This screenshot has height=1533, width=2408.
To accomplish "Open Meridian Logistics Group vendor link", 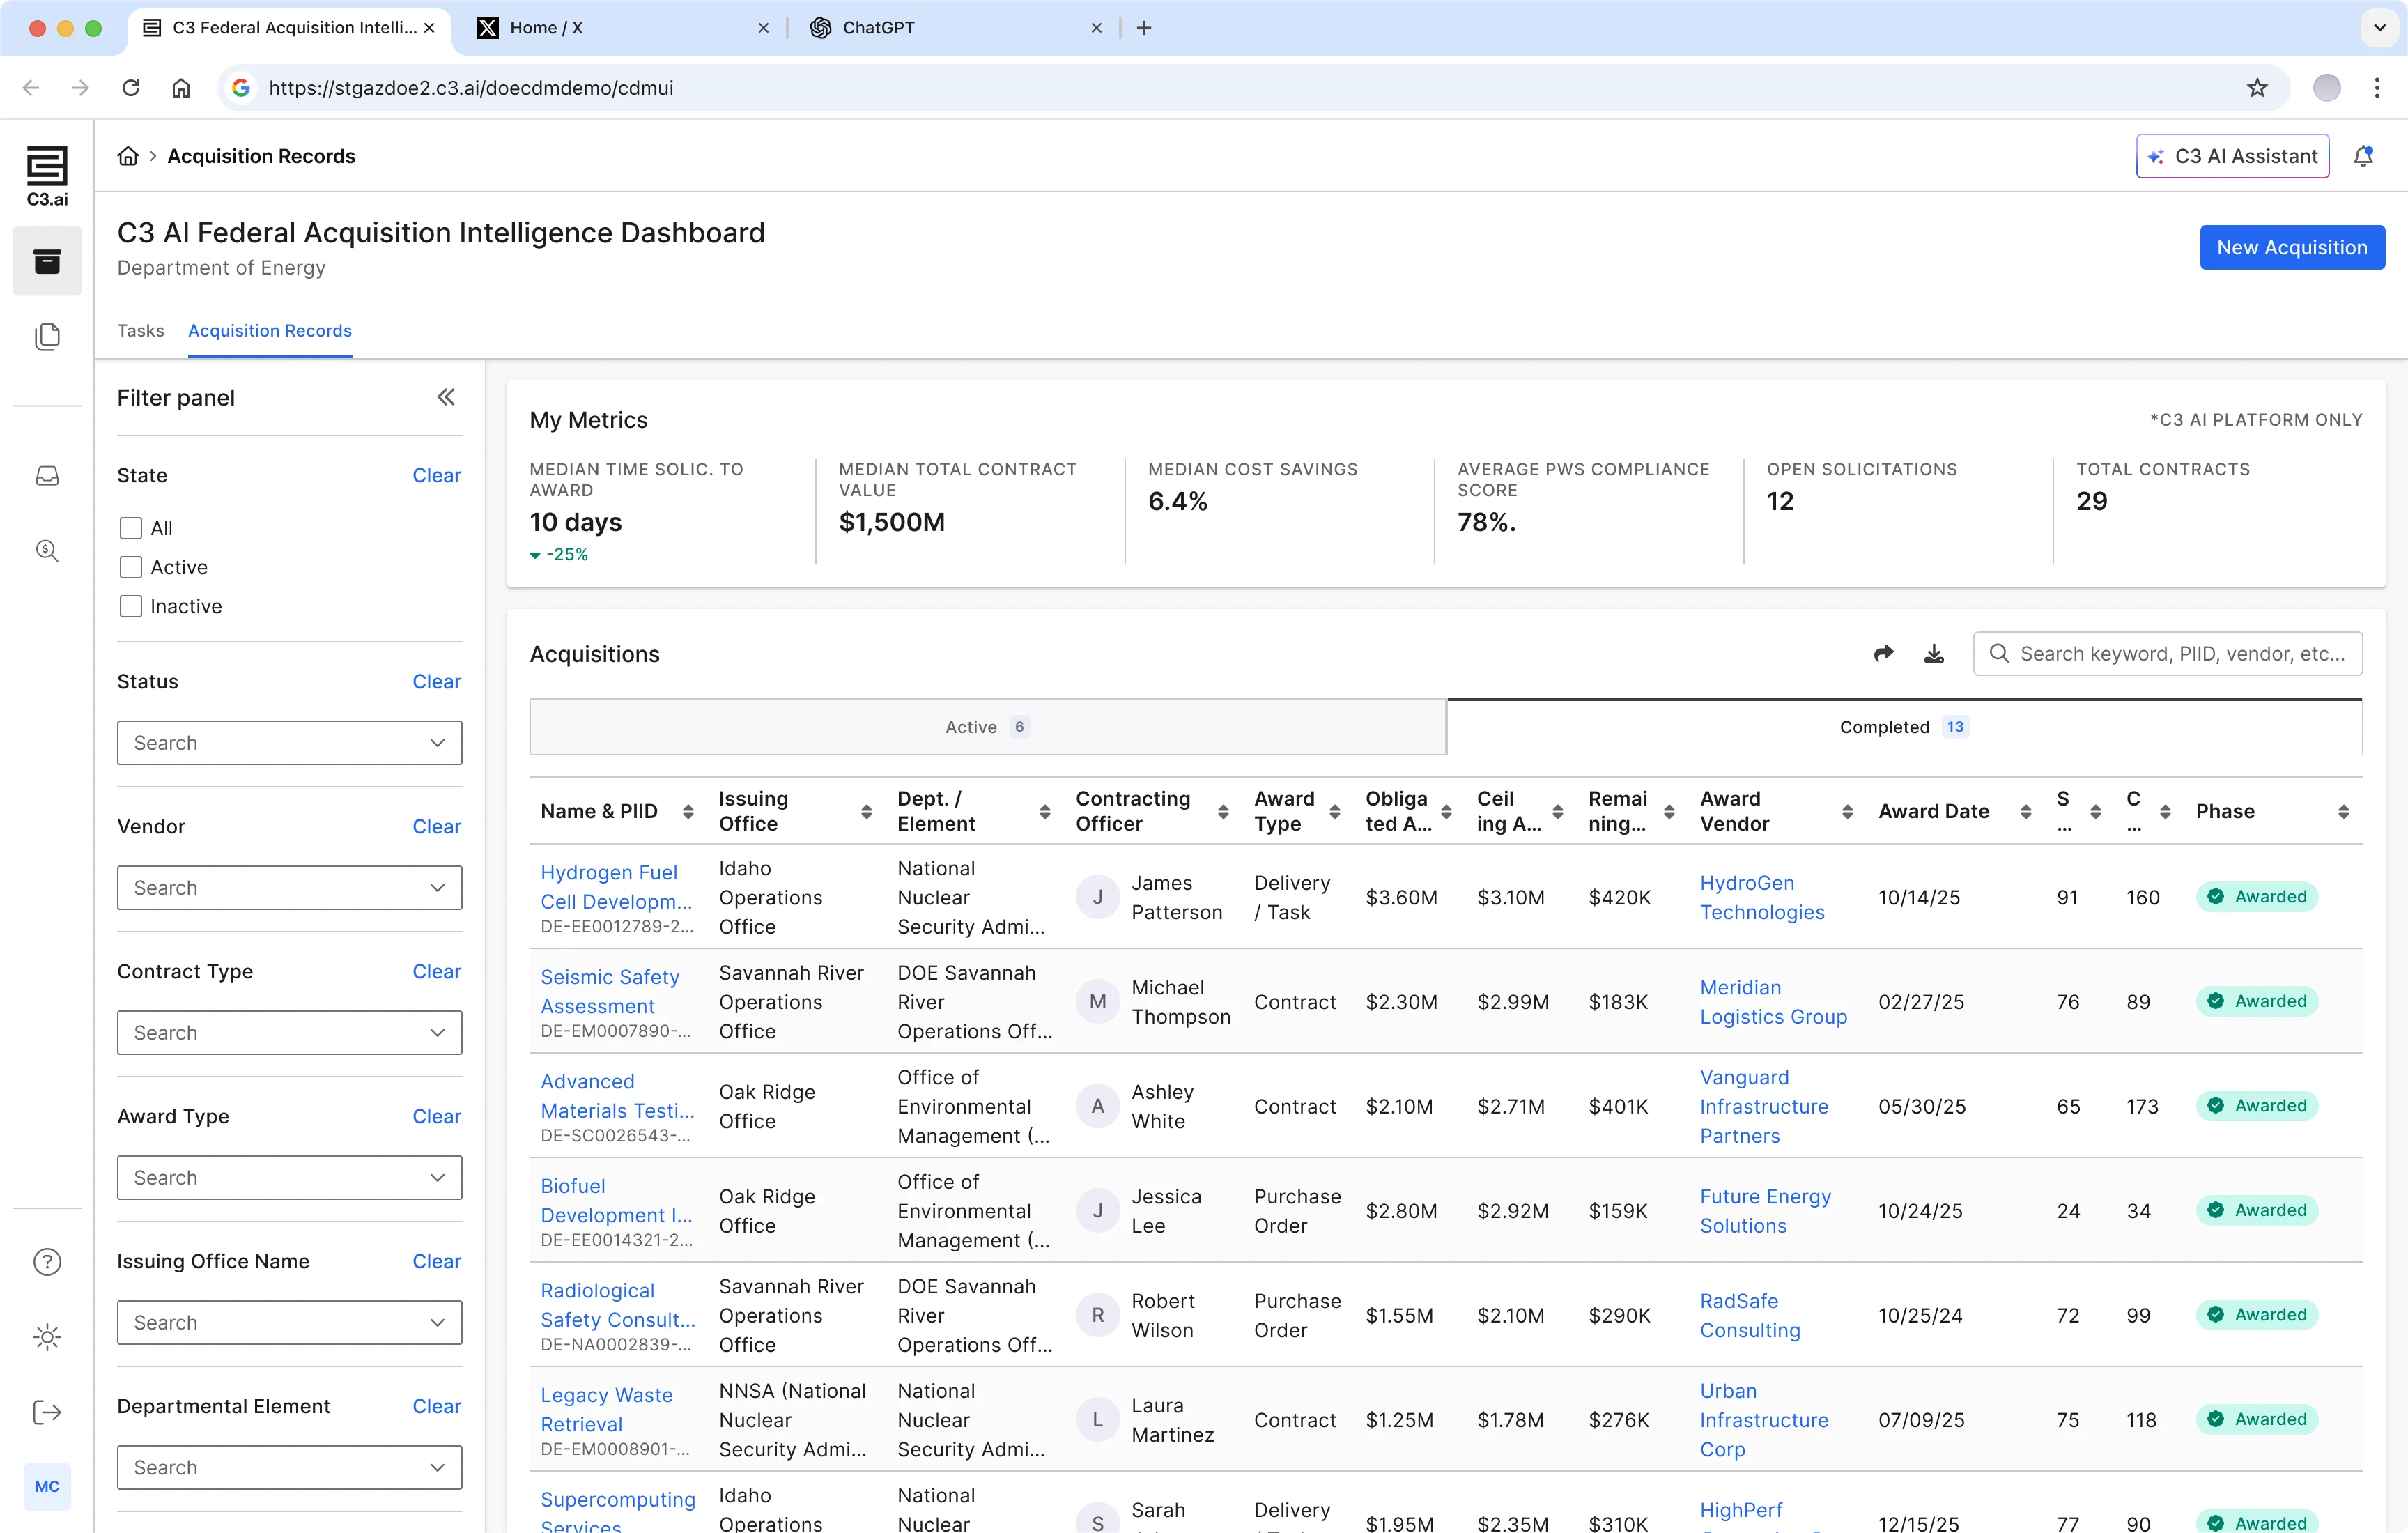I will (x=1773, y=1002).
